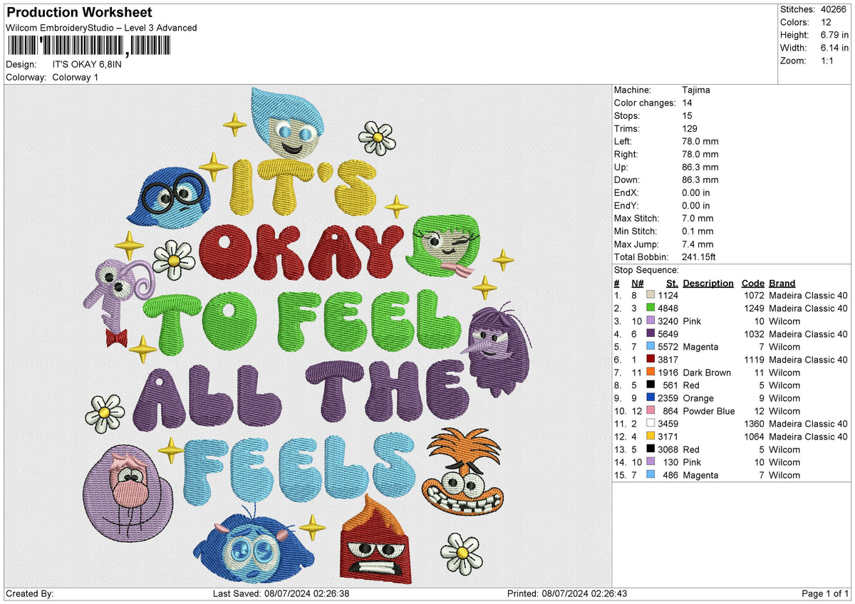
Task: Click the 'N#' column header
Action: pos(637,283)
